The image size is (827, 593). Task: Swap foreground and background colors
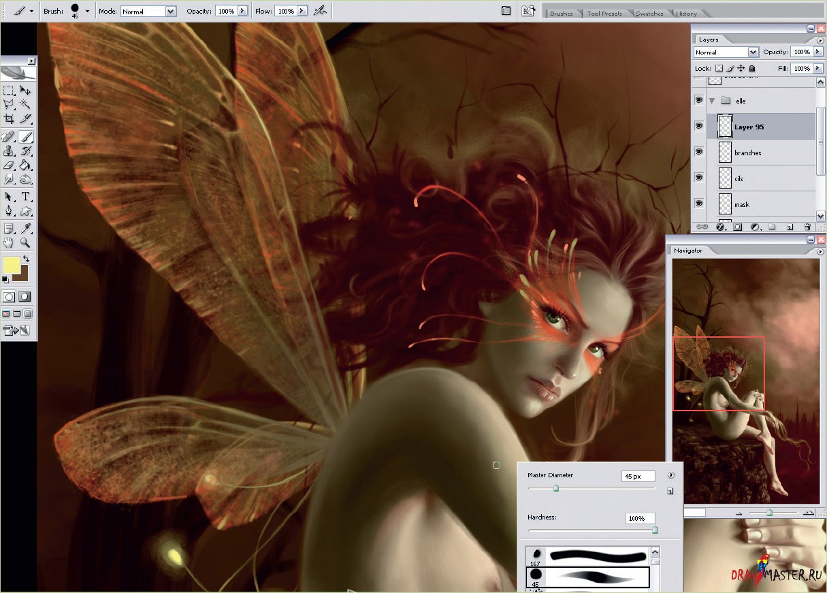[26, 259]
